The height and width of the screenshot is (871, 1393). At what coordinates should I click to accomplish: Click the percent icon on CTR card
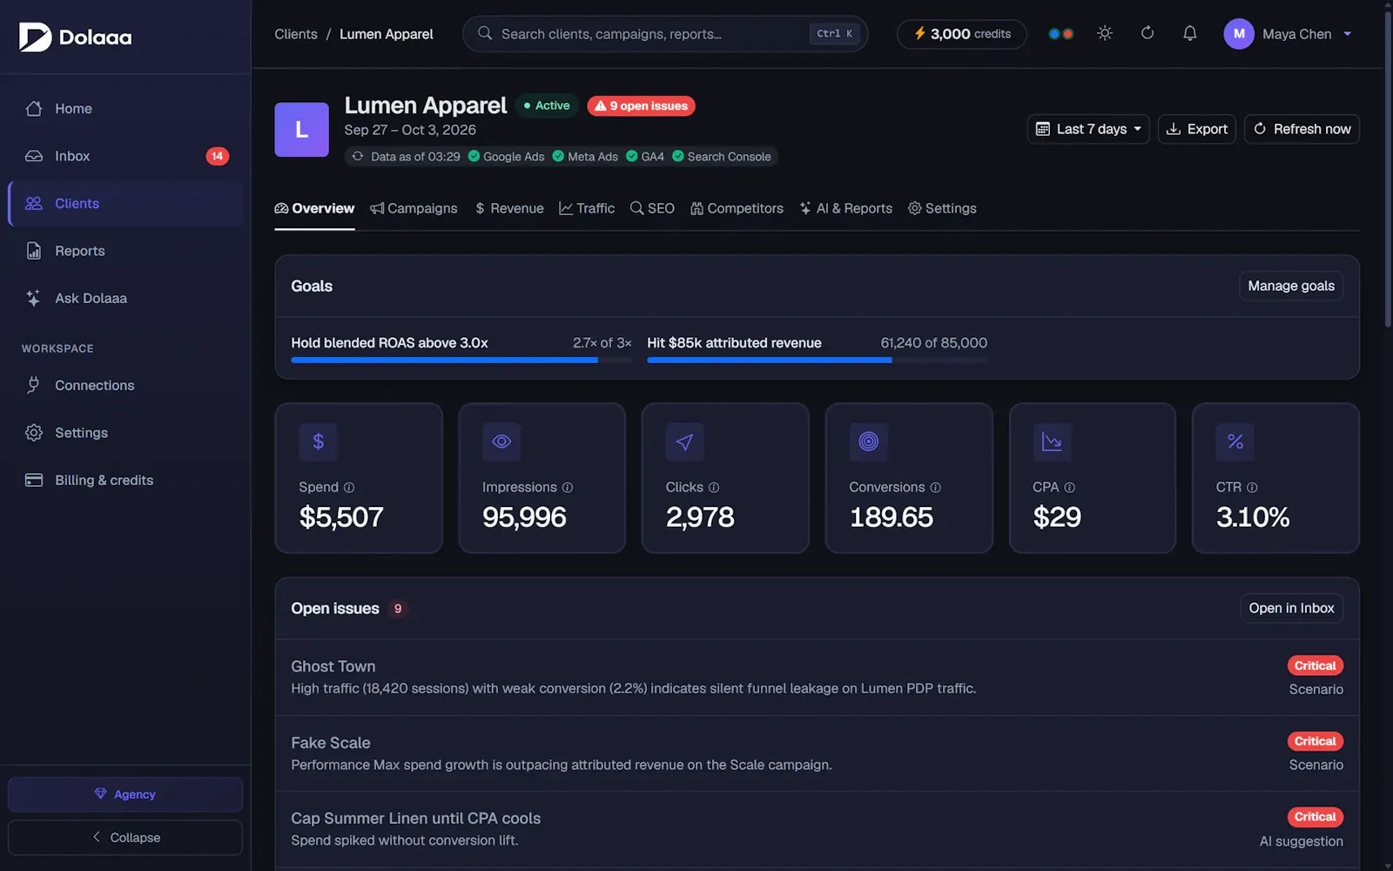[x=1235, y=442]
